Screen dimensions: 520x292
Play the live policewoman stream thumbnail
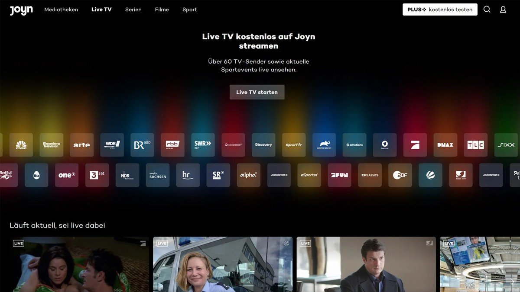click(223, 264)
